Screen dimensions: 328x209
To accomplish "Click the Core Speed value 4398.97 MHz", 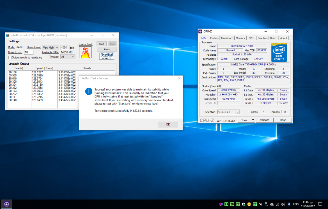I will click(229, 90).
